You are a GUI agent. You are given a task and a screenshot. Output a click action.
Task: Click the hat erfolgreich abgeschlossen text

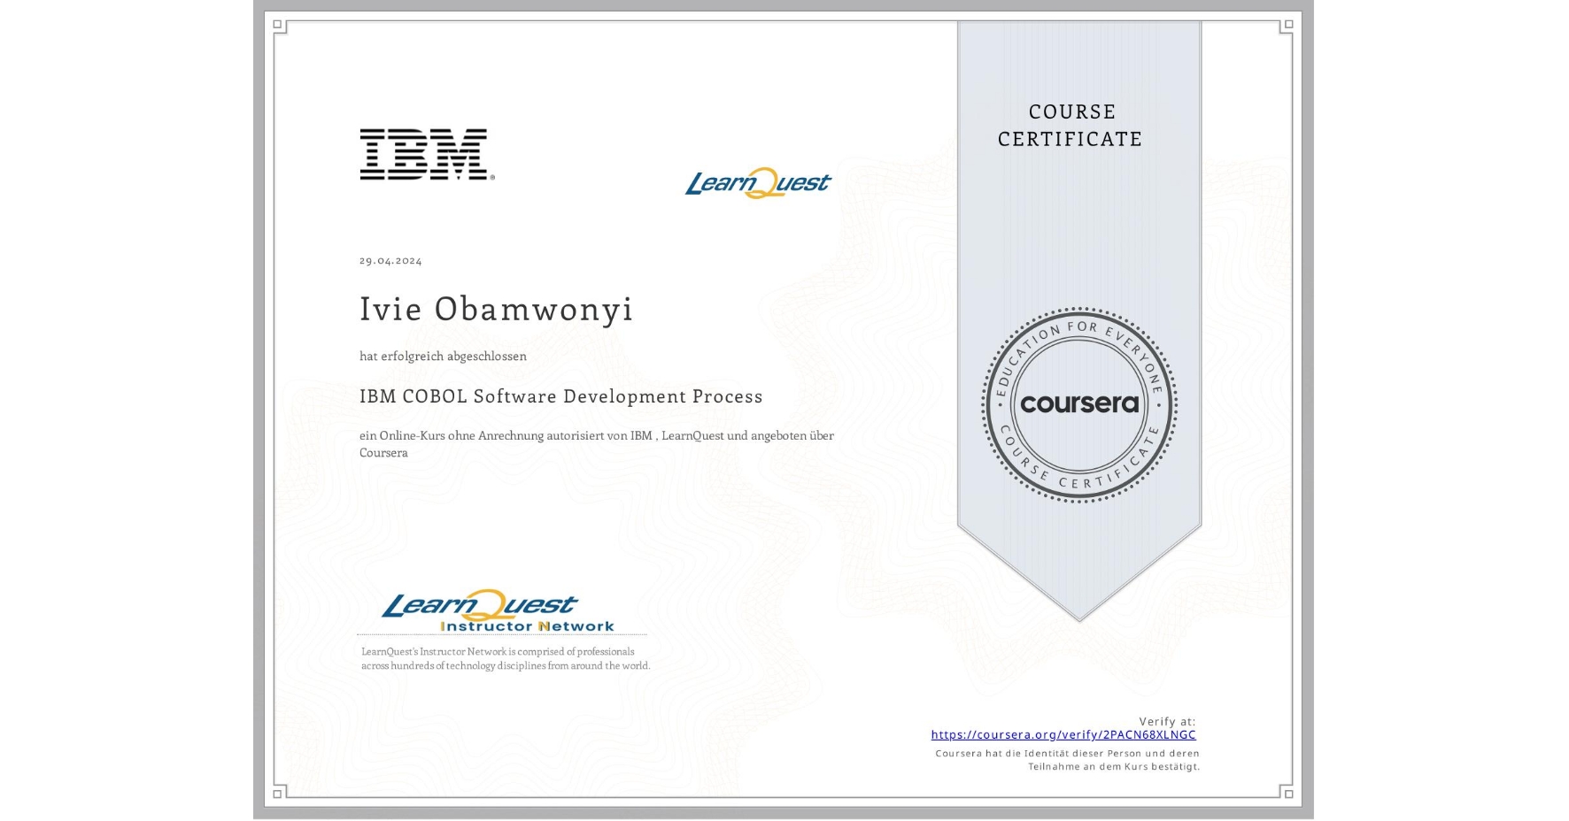click(443, 356)
